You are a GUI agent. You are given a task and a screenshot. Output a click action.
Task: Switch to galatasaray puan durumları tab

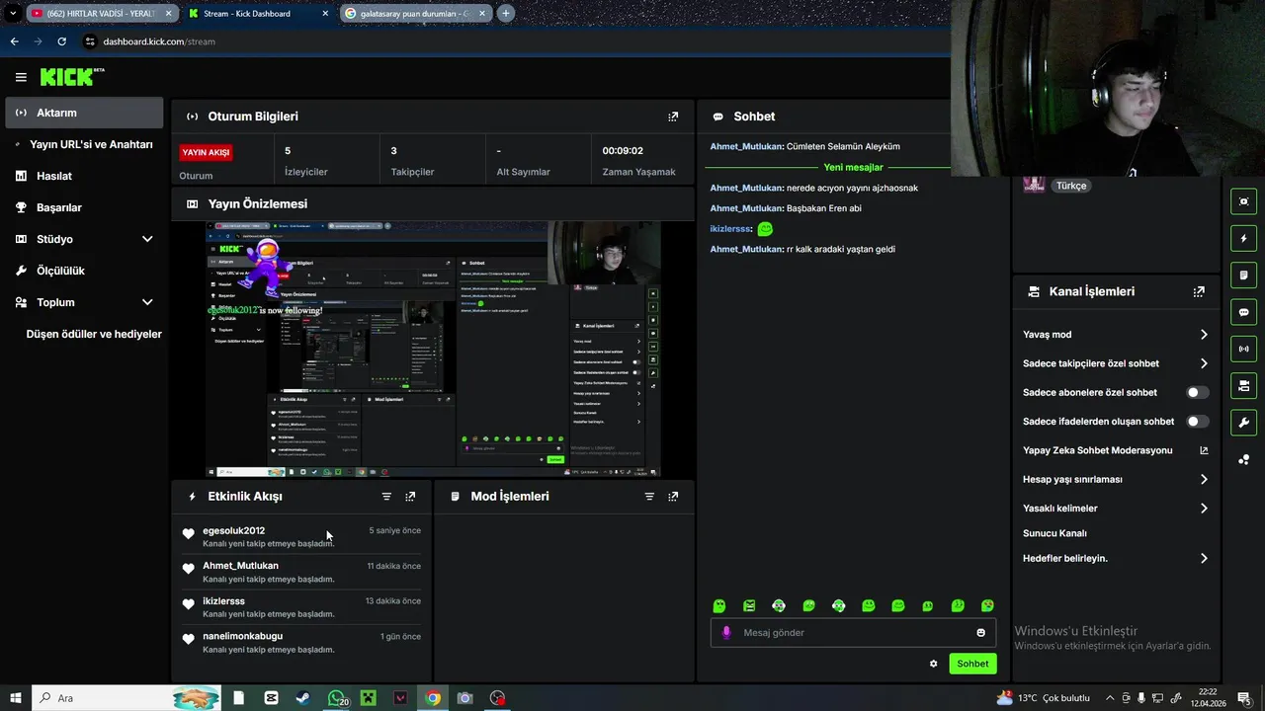click(415, 14)
